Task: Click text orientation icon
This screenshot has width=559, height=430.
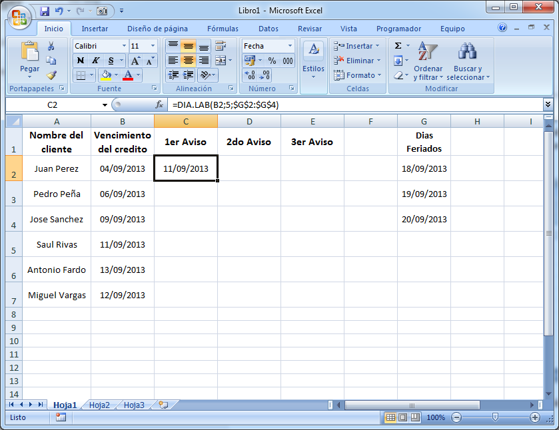Action: 205,75
